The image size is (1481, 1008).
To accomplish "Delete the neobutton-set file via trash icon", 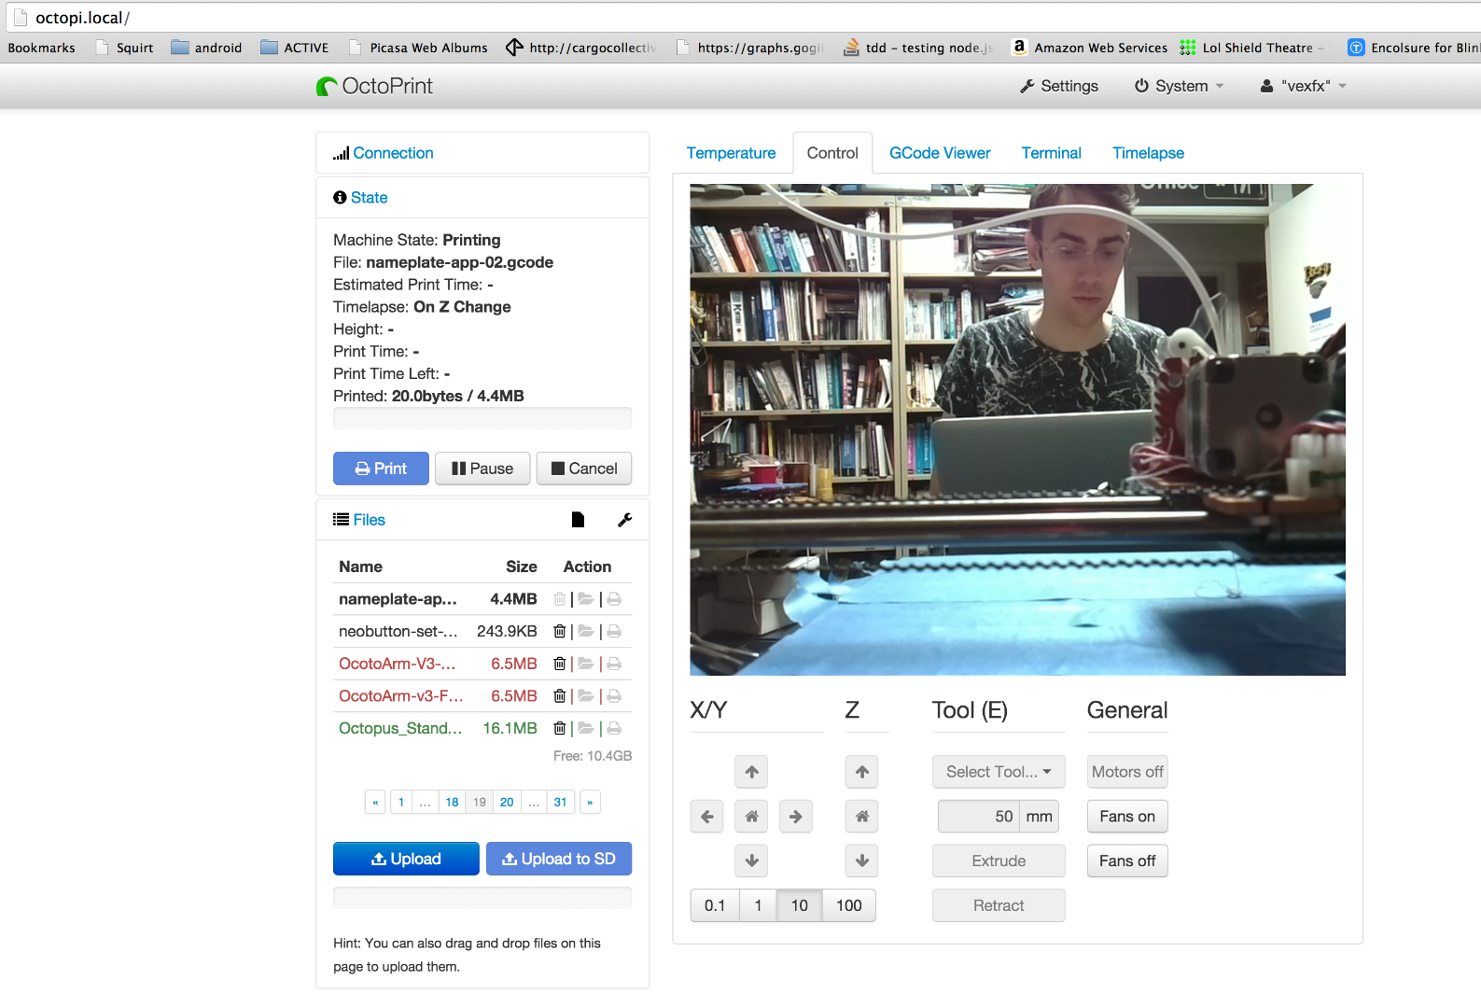I will (x=559, y=632).
